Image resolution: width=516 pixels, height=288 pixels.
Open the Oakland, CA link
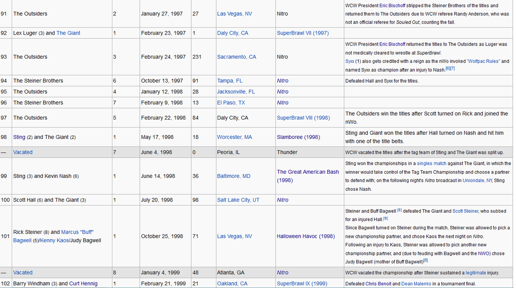coord(232,284)
